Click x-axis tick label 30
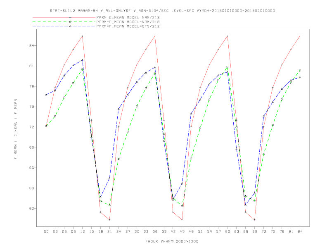327x252 pixels. pos(137,231)
